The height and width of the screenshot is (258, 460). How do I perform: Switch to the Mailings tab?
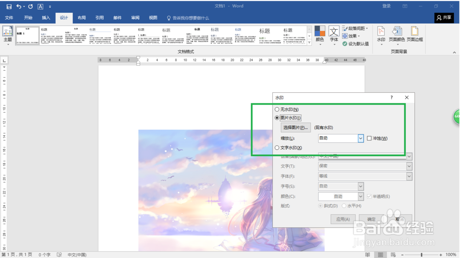(117, 18)
